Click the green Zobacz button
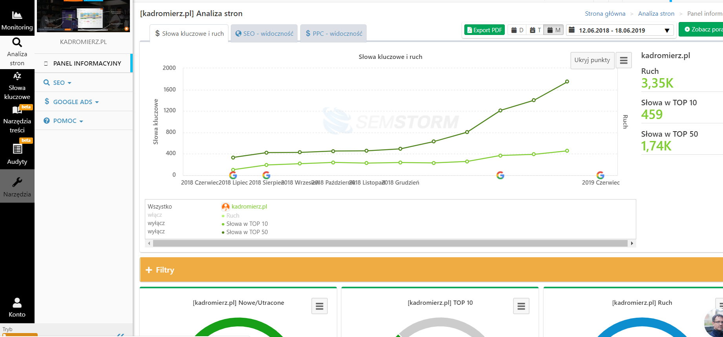The width and height of the screenshot is (723, 337). (x=701, y=29)
